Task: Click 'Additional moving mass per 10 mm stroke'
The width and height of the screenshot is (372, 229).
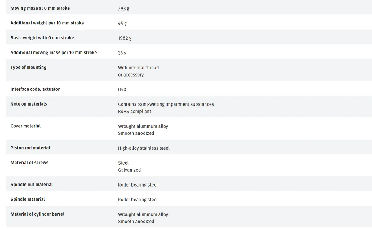Action: 54,53
